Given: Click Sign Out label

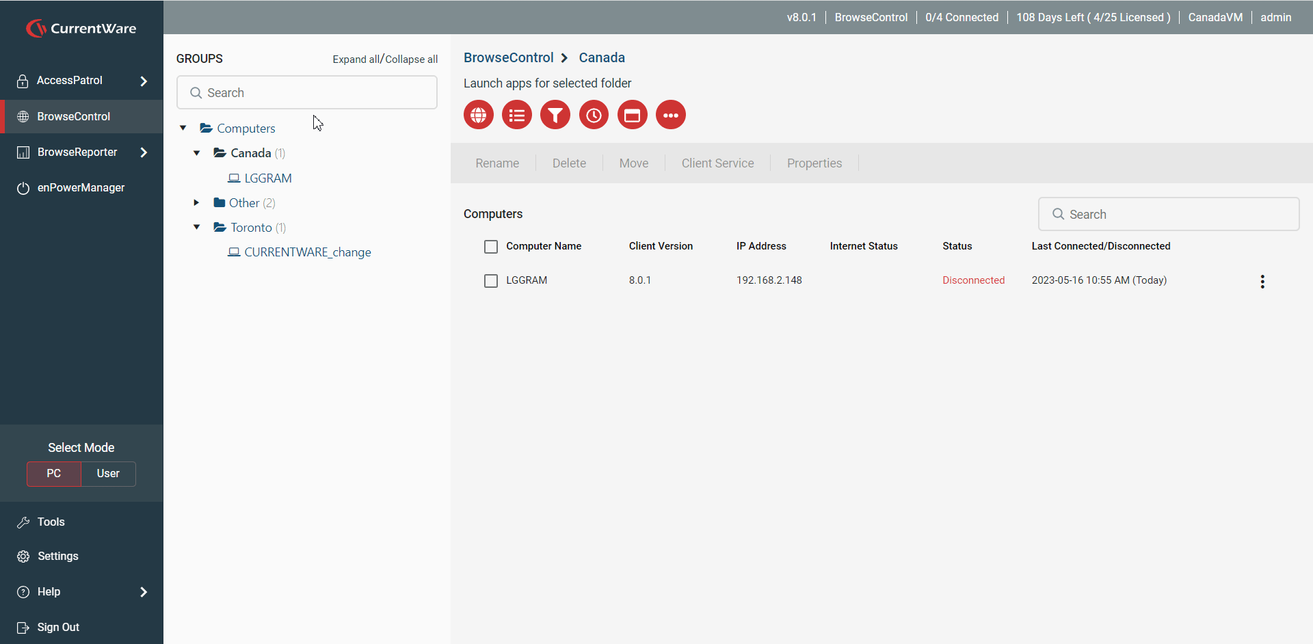Looking at the screenshot, I should [x=58, y=628].
